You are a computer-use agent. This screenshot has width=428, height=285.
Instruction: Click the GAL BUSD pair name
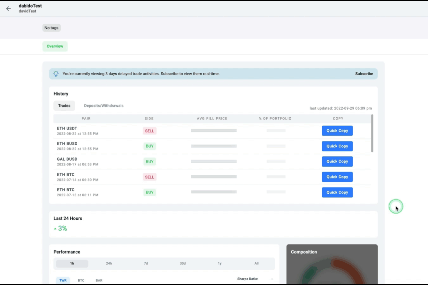(67, 159)
